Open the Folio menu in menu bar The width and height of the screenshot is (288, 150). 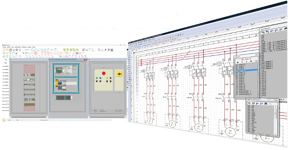(x=13, y=47)
